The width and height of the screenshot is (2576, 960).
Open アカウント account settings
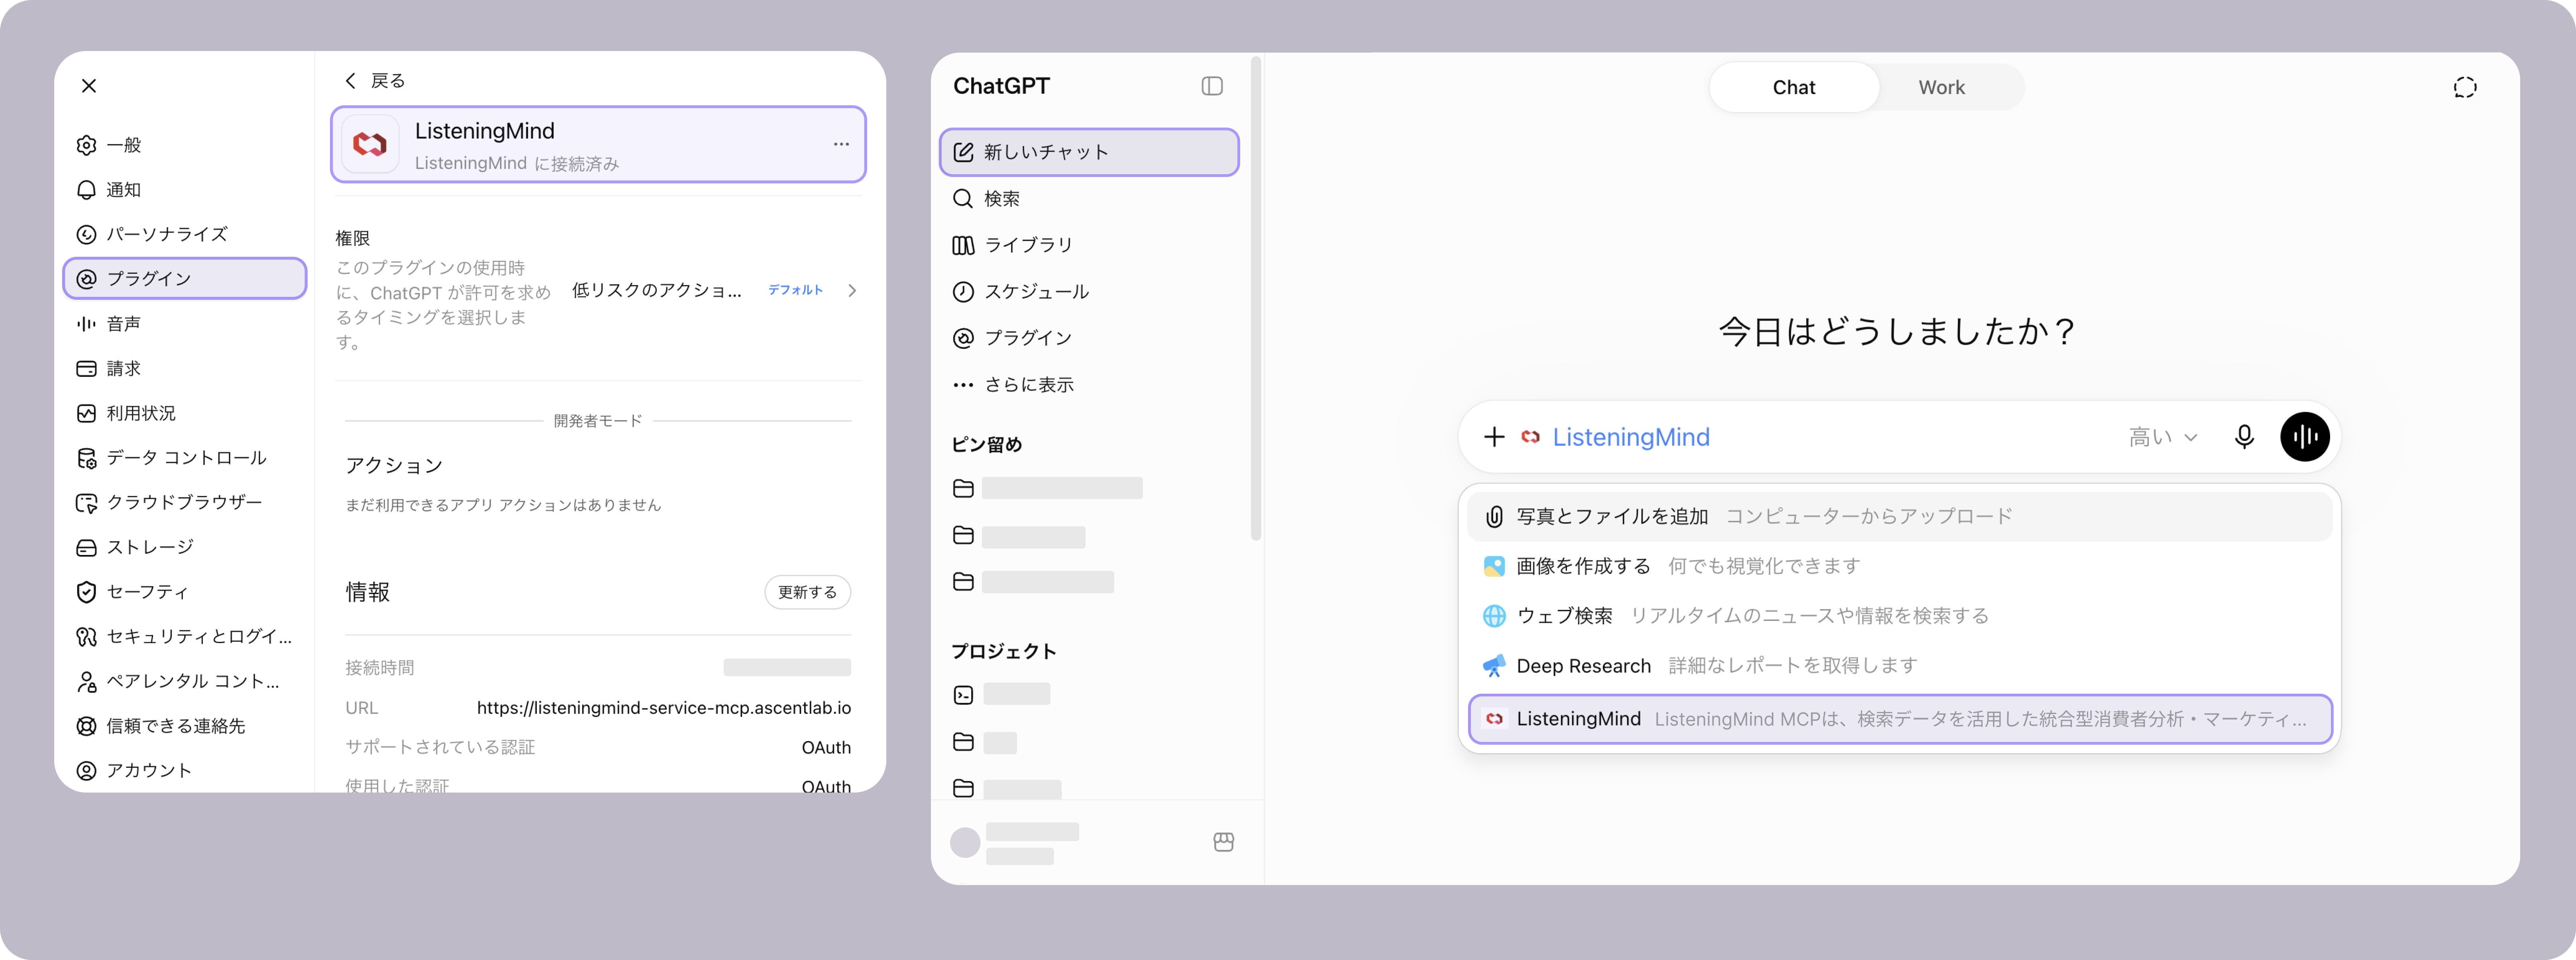pyautogui.click(x=185, y=770)
